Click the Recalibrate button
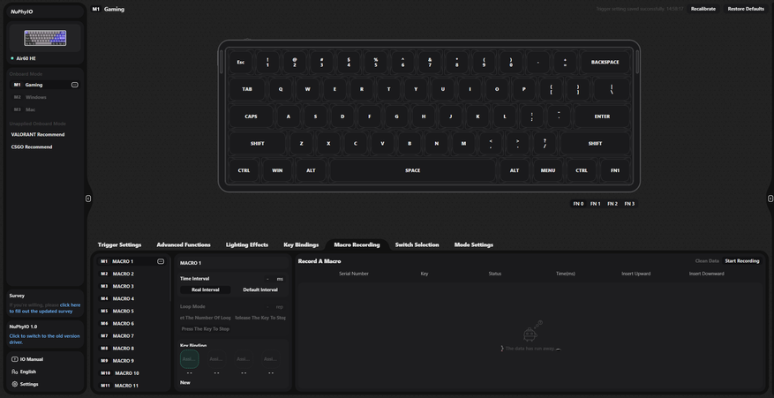Viewport: 774px width, 398px height. [x=703, y=9]
